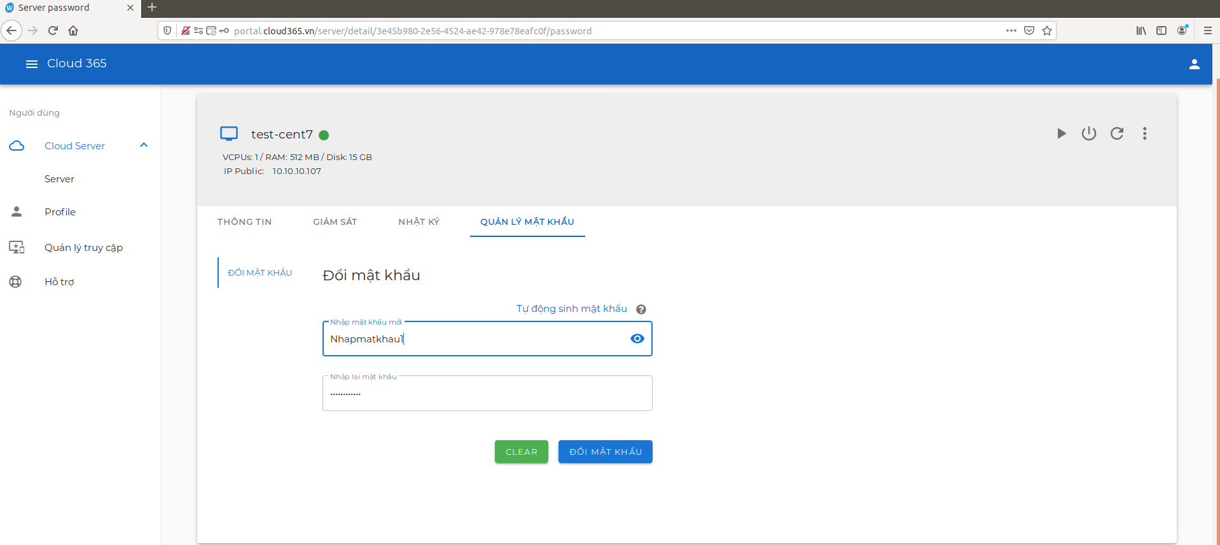Toggle the browser sidebar icon
The height and width of the screenshot is (545, 1220).
(1161, 30)
